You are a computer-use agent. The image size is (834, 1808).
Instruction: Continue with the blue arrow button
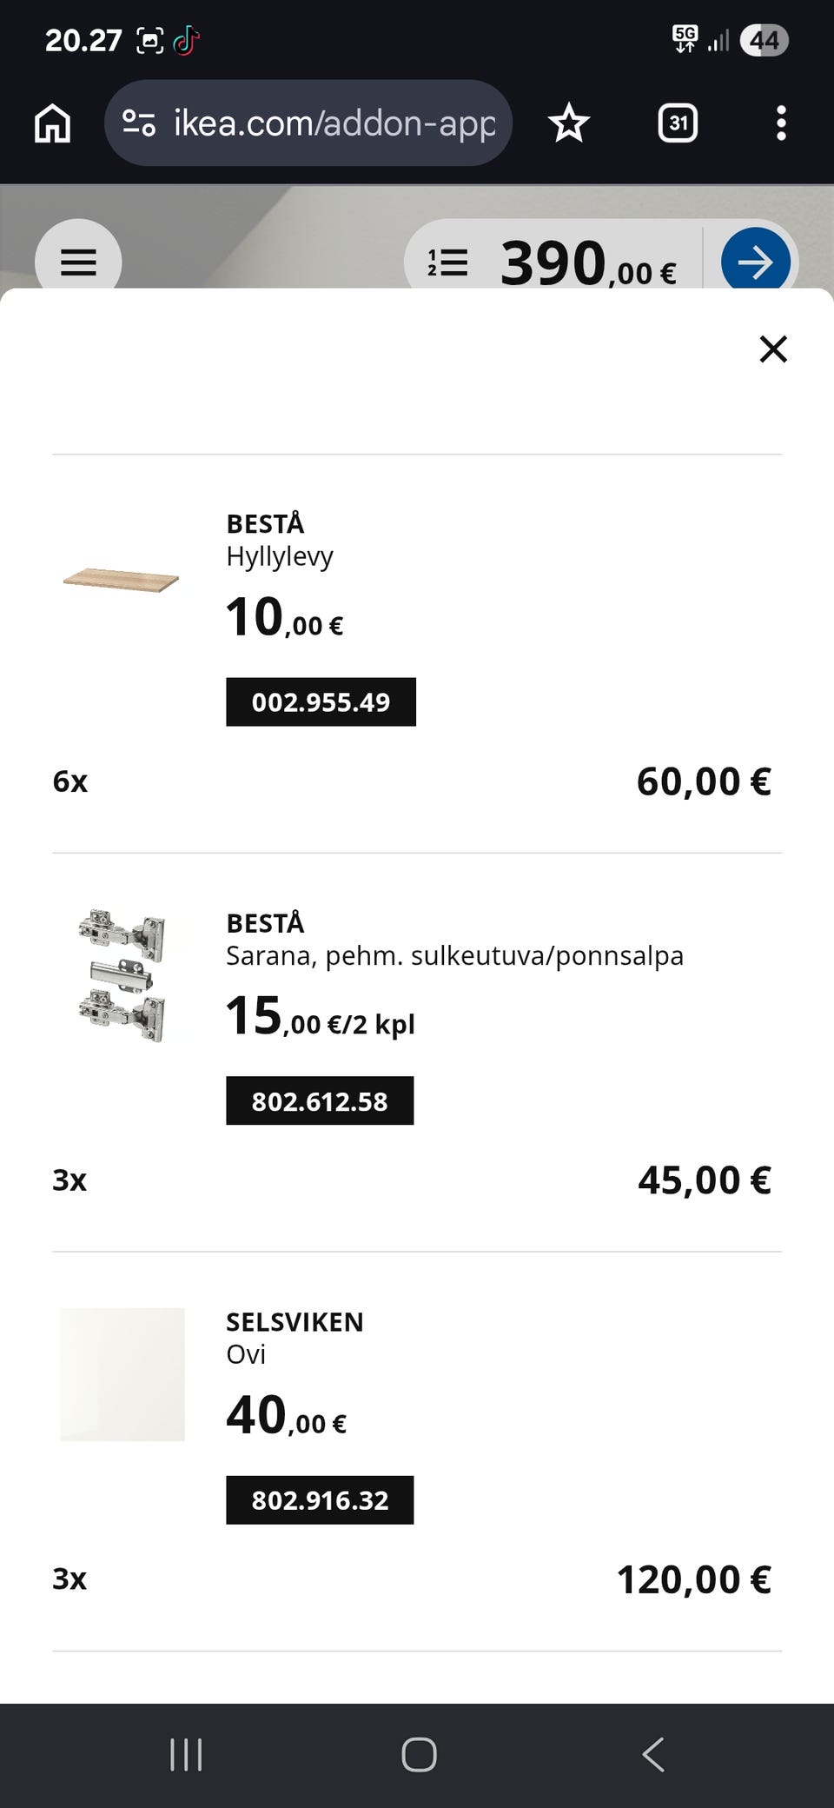click(756, 262)
